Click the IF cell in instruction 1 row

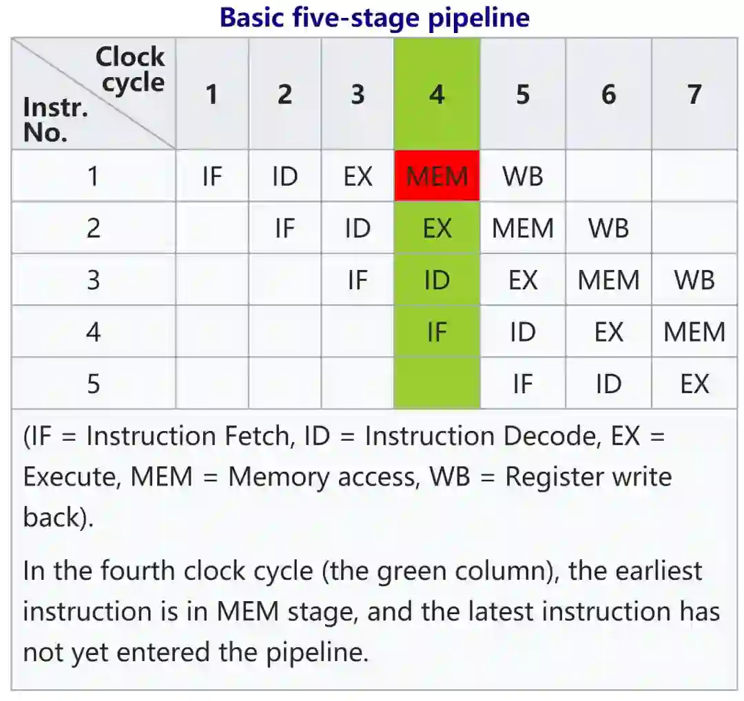pyautogui.click(x=212, y=176)
